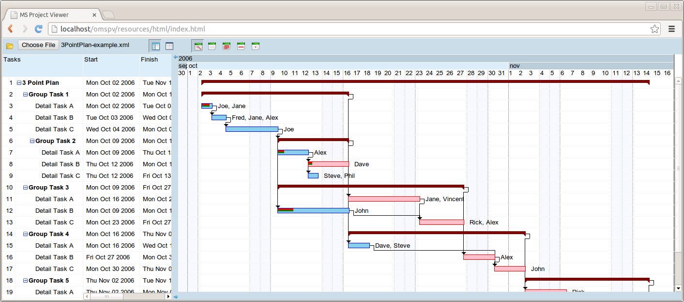Viewport: 684px width, 302px height.
Task: Click start date 'Fri Oct 27 2006' in row 16
Action: (108, 257)
